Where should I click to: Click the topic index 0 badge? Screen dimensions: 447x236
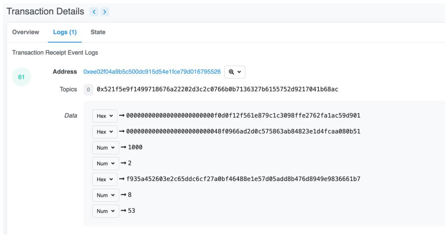pyautogui.click(x=88, y=90)
